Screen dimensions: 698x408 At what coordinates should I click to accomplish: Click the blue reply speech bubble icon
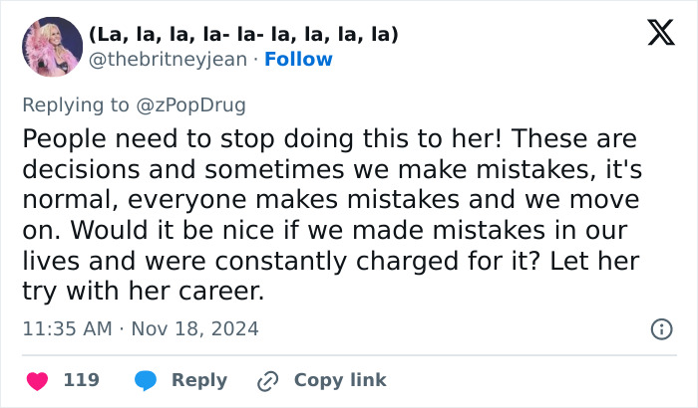click(146, 380)
